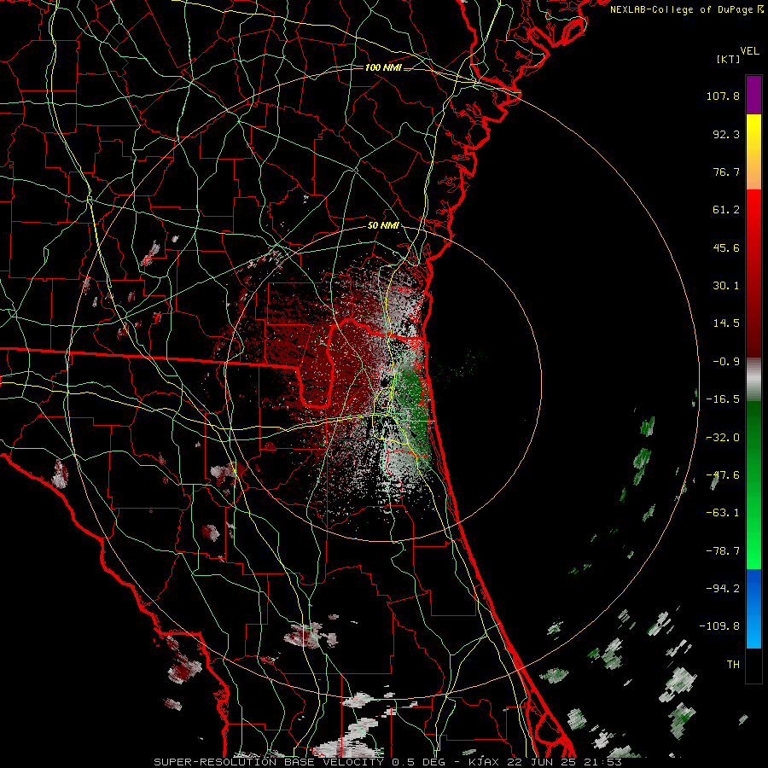Click the -78.7 legend value

(x=723, y=551)
